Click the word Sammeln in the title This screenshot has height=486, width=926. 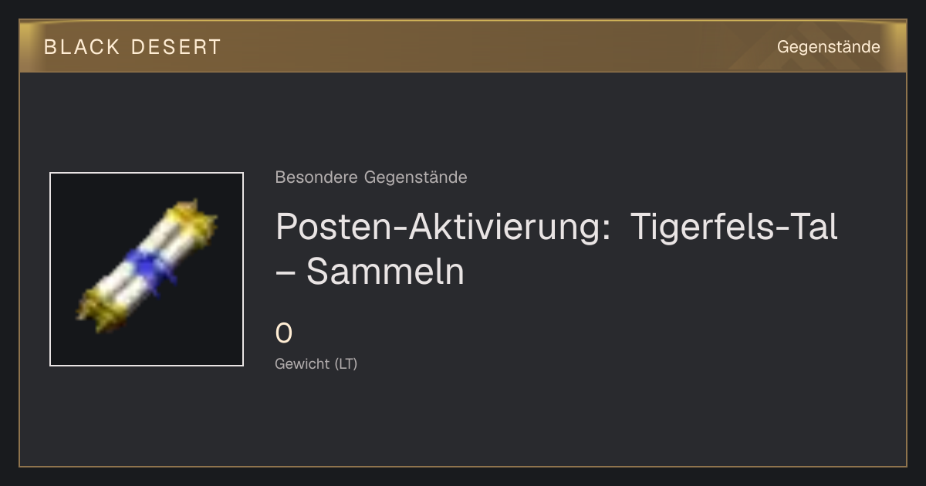(x=385, y=271)
